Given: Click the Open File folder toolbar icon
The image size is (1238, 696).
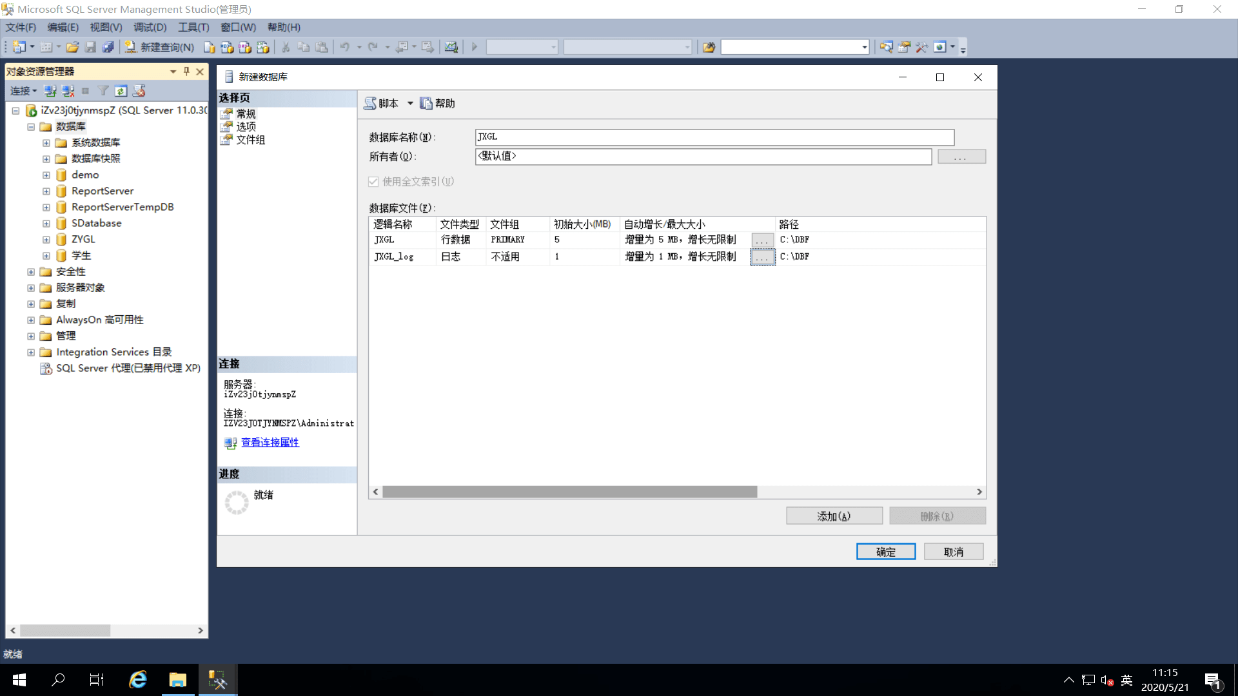Looking at the screenshot, I should (72, 47).
